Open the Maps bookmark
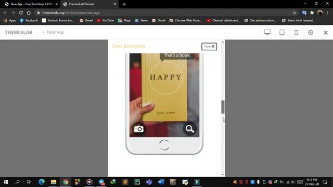Screen dimensions: 333x187 click(124, 20)
